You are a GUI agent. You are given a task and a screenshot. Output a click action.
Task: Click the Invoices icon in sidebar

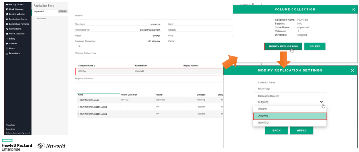[7, 43]
